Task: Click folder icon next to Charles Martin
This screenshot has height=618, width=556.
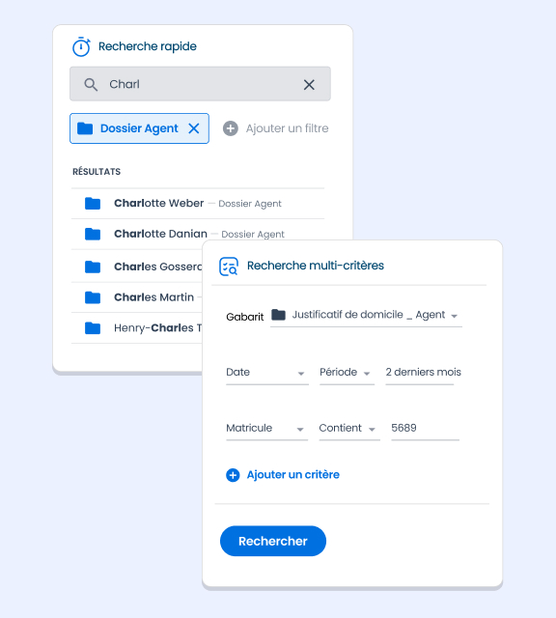Action: click(x=93, y=297)
